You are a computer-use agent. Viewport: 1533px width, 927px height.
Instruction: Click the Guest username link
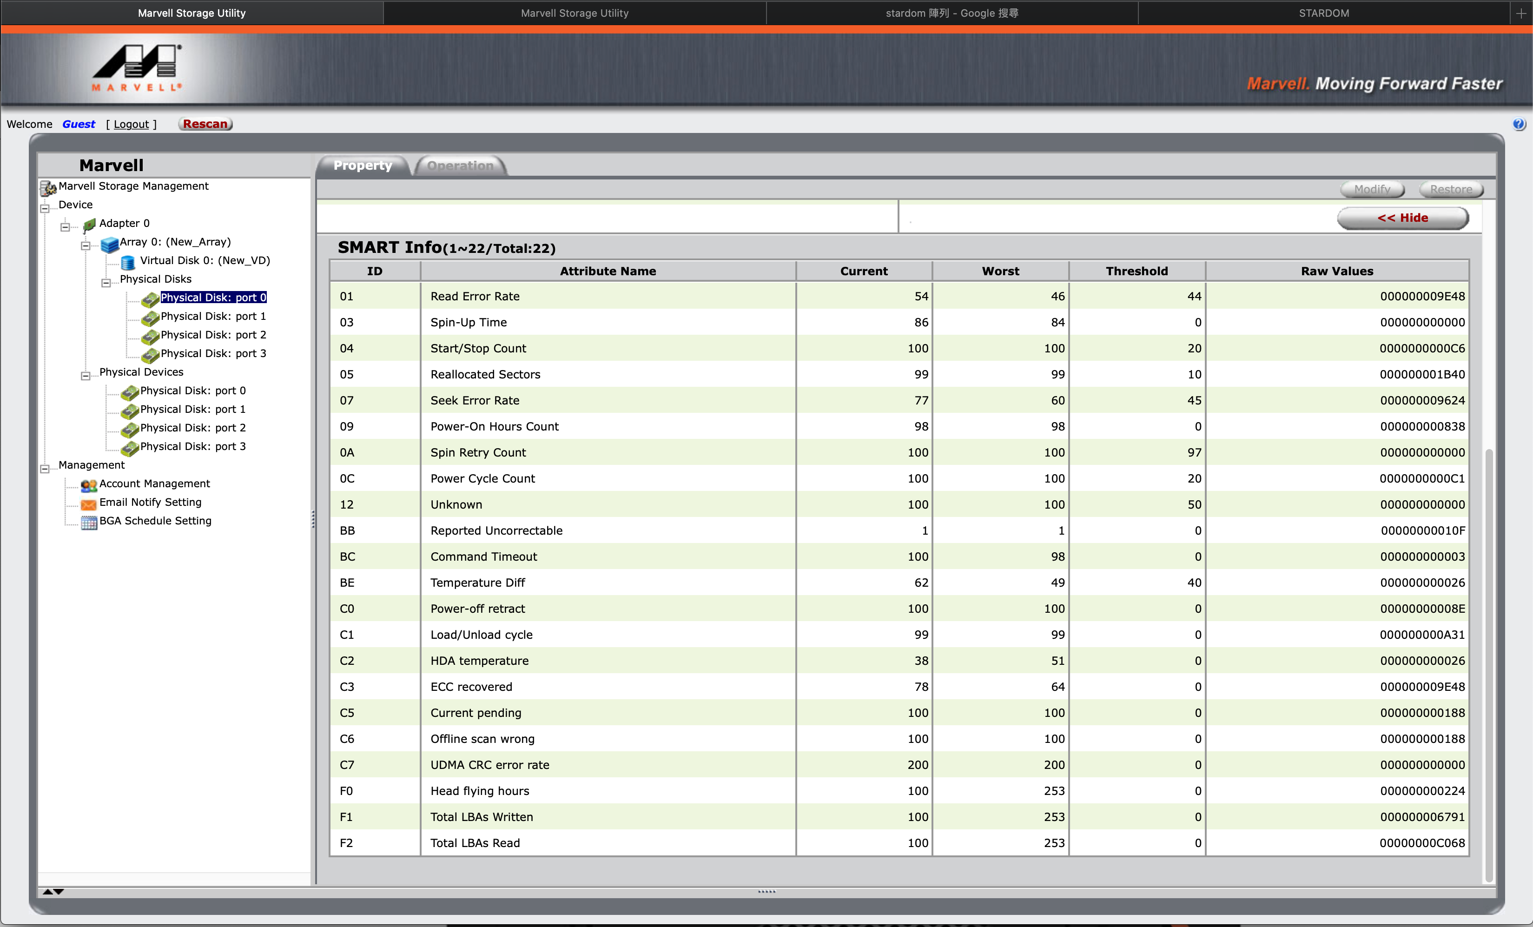click(x=79, y=124)
